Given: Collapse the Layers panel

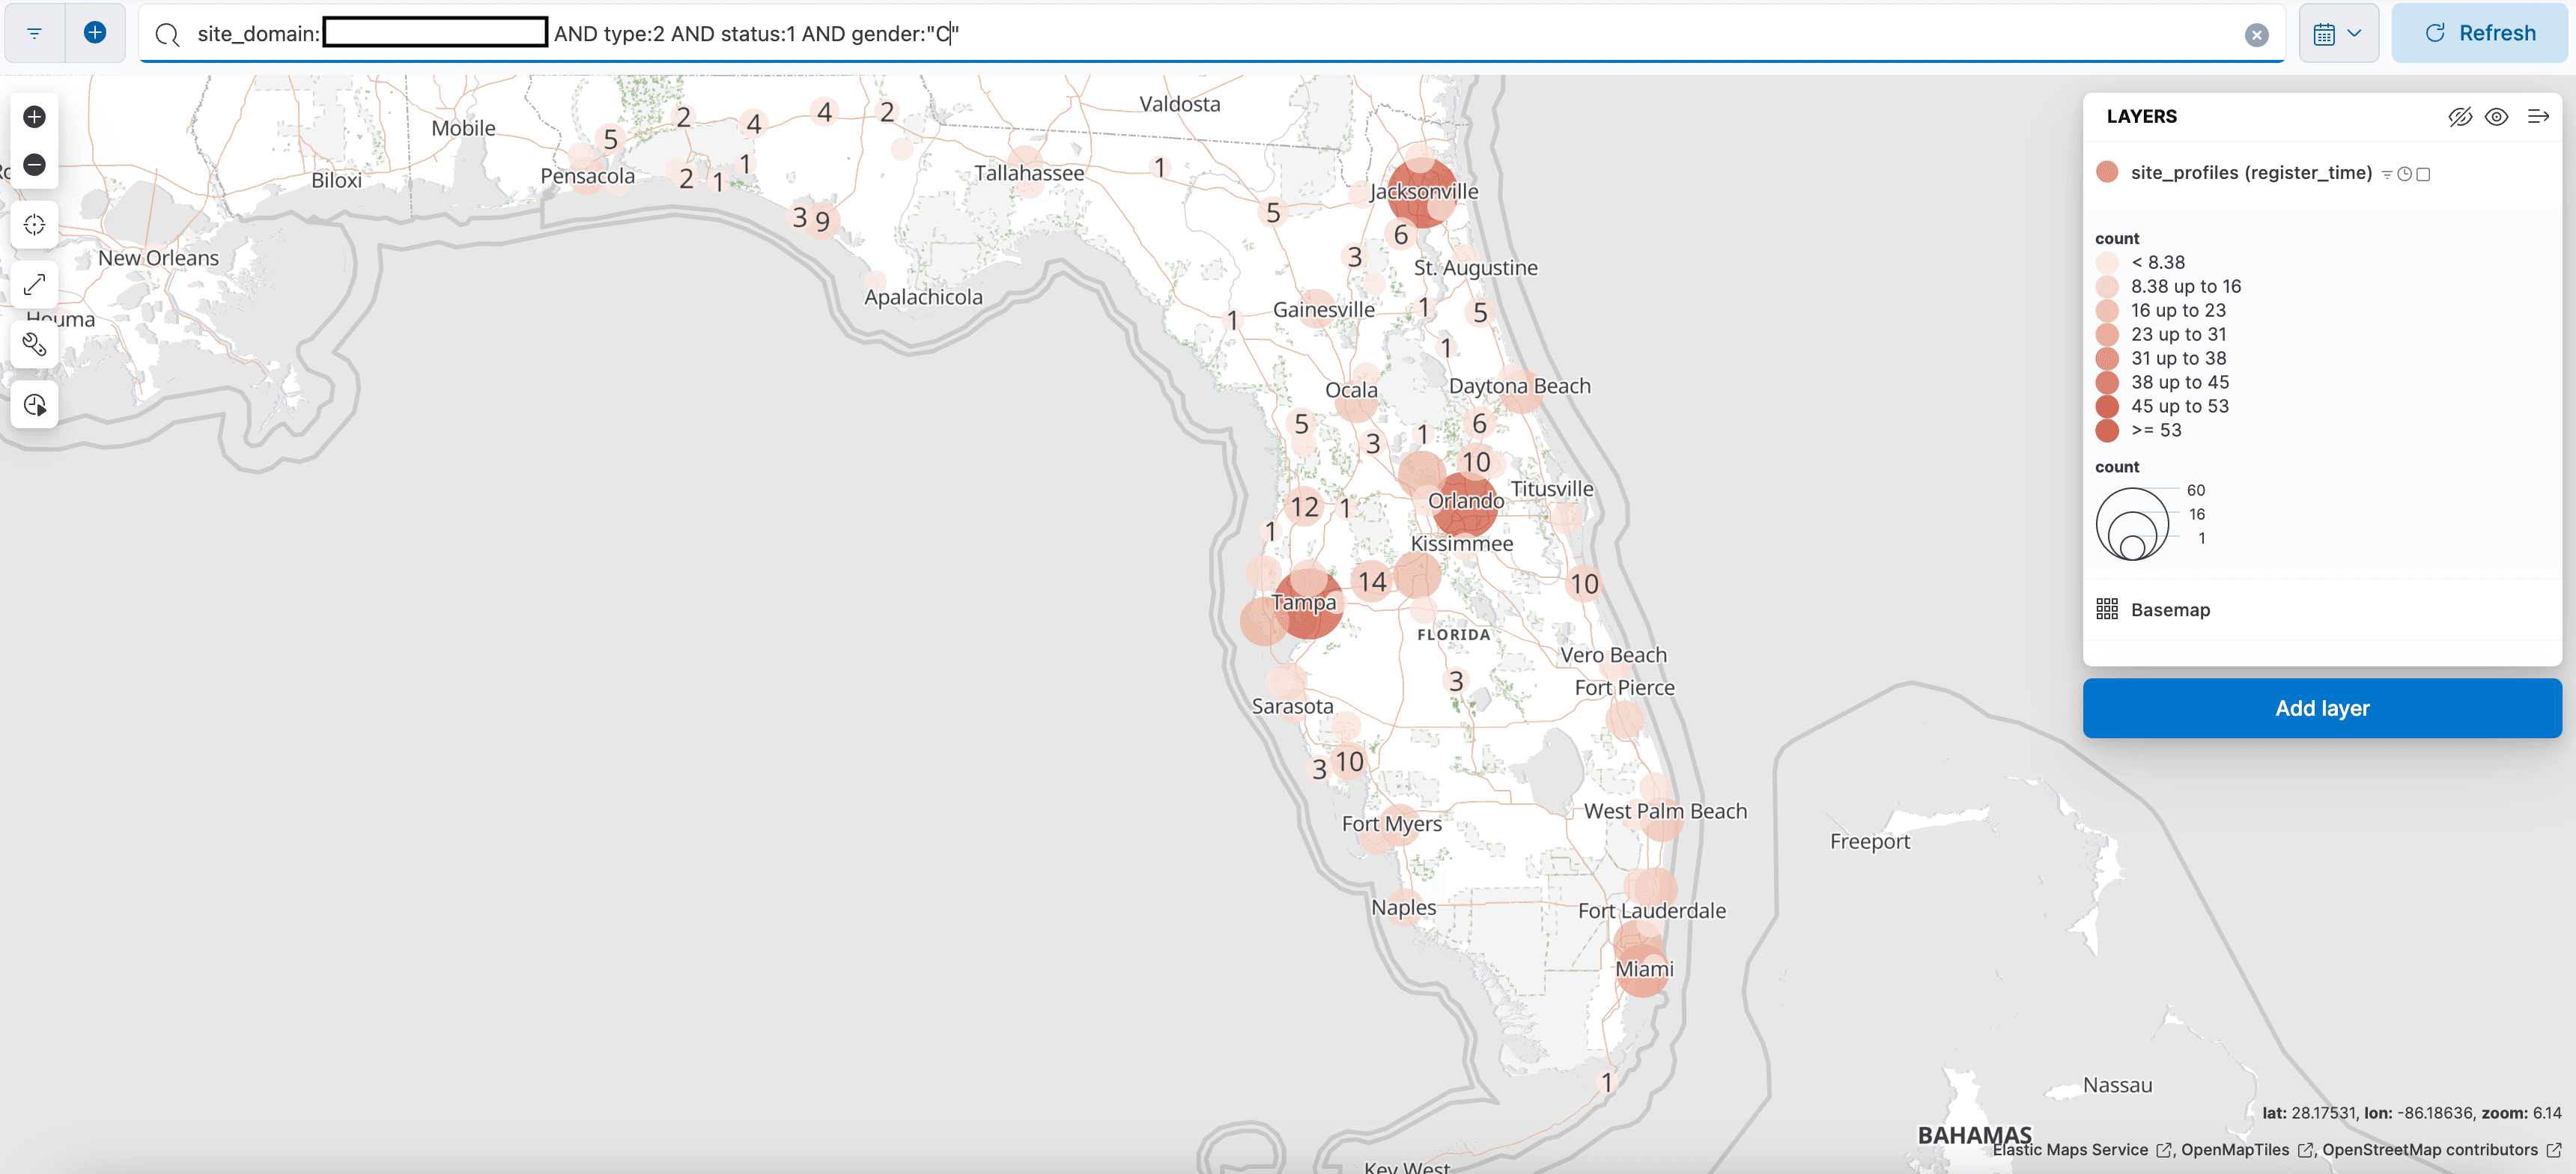Looking at the screenshot, I should point(2538,116).
